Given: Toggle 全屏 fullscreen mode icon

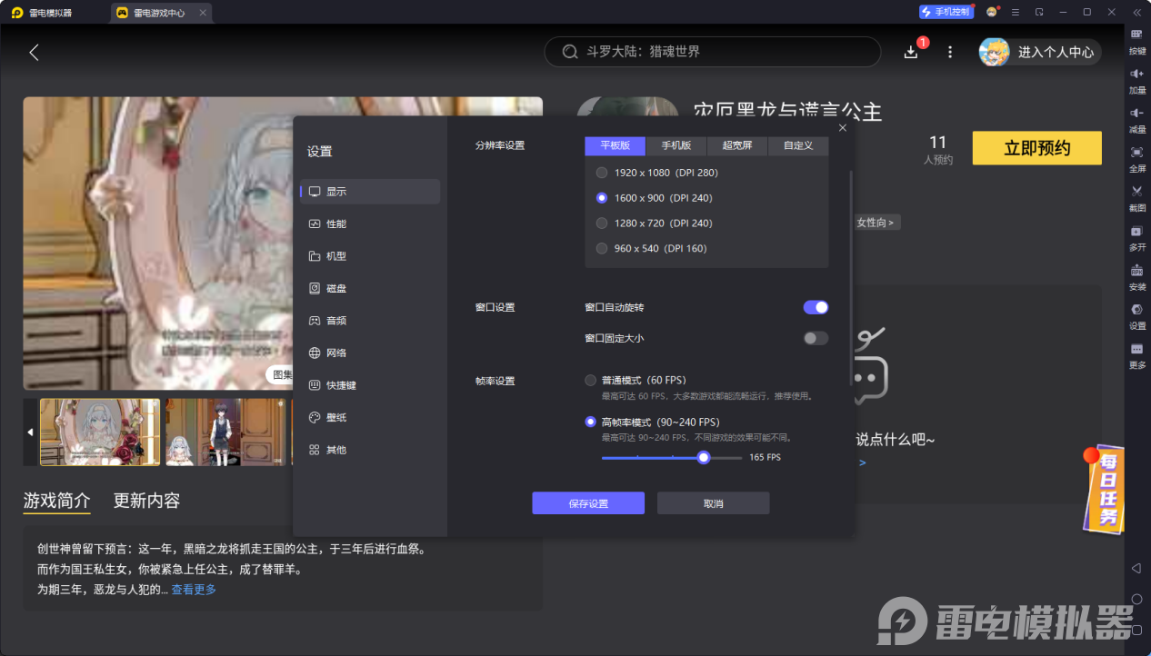Looking at the screenshot, I should tap(1137, 152).
